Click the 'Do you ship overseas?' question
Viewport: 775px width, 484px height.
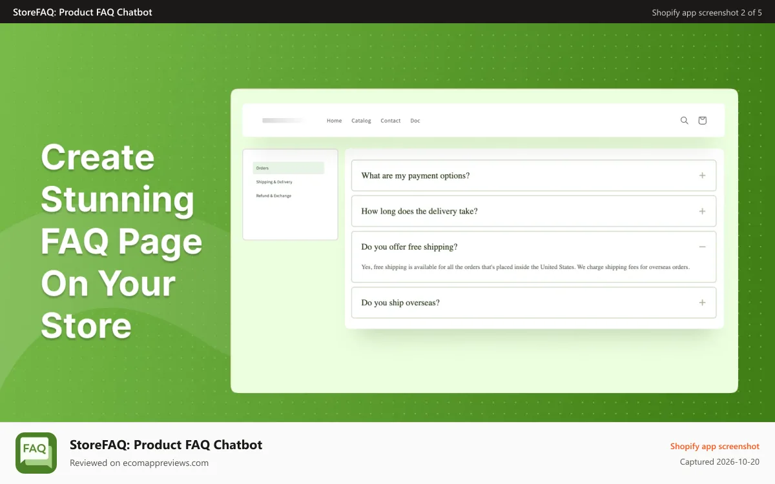(400, 303)
